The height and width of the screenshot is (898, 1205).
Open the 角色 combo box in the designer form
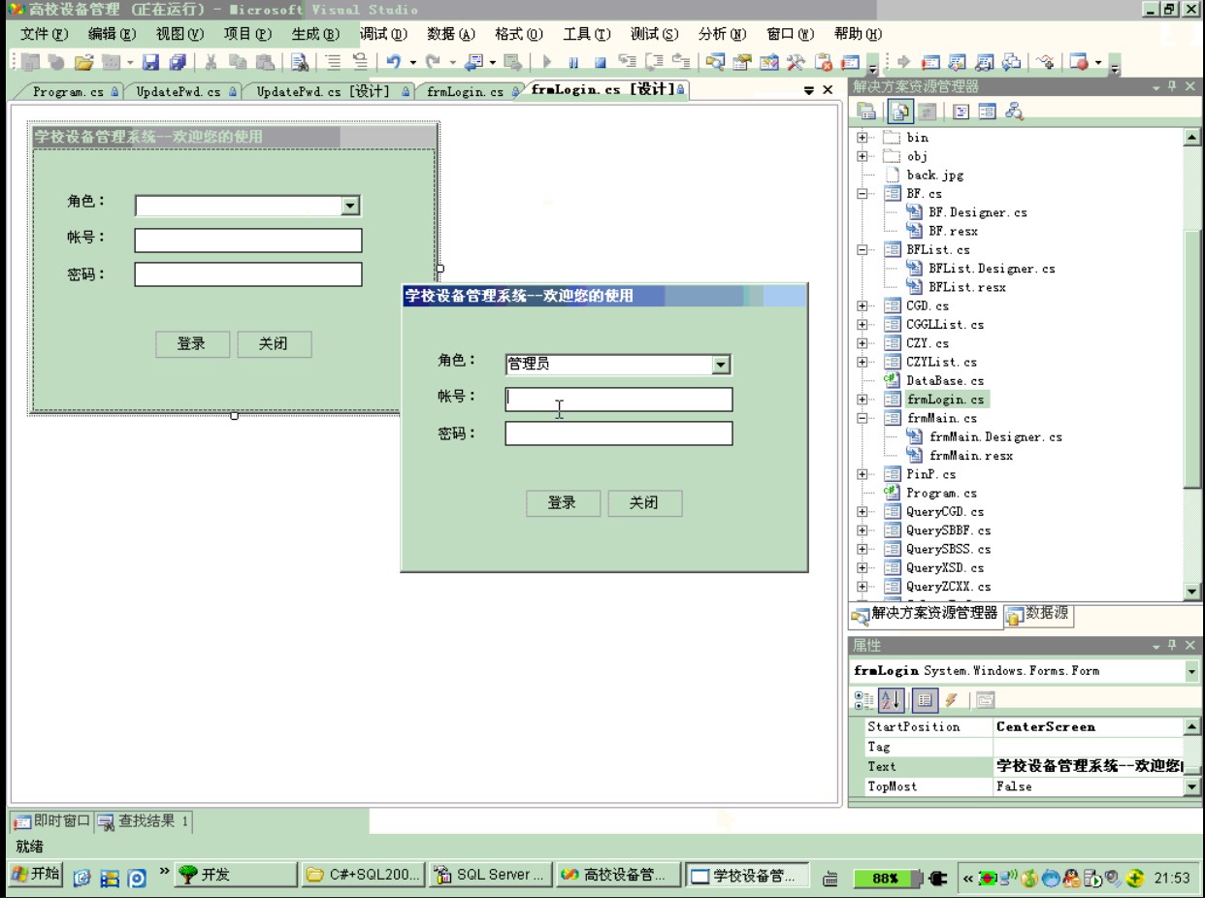click(x=350, y=206)
